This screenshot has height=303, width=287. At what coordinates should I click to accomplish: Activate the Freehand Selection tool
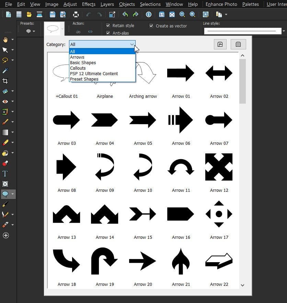click(x=5, y=60)
